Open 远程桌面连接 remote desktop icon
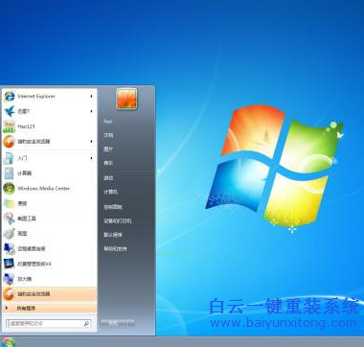This screenshot has width=364, height=347. click(9, 248)
